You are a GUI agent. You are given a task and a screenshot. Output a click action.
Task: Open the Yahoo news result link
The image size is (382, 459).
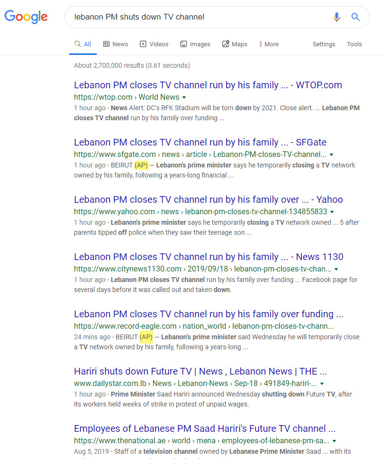tap(208, 200)
